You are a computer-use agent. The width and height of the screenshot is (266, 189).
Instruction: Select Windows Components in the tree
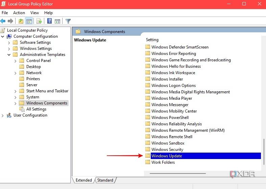(47, 103)
